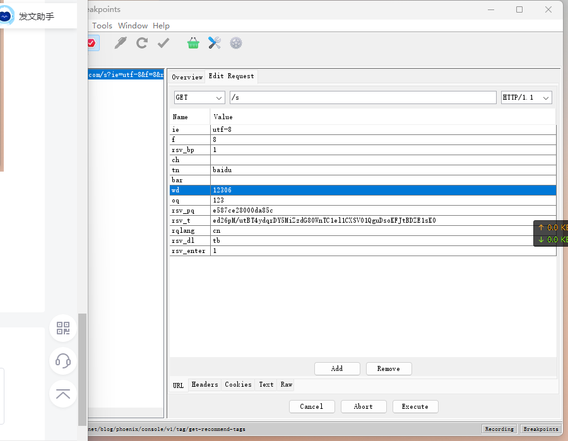Image resolution: width=568 pixels, height=441 pixels.
Task: Switch to the Text bottom tab
Action: (266, 384)
